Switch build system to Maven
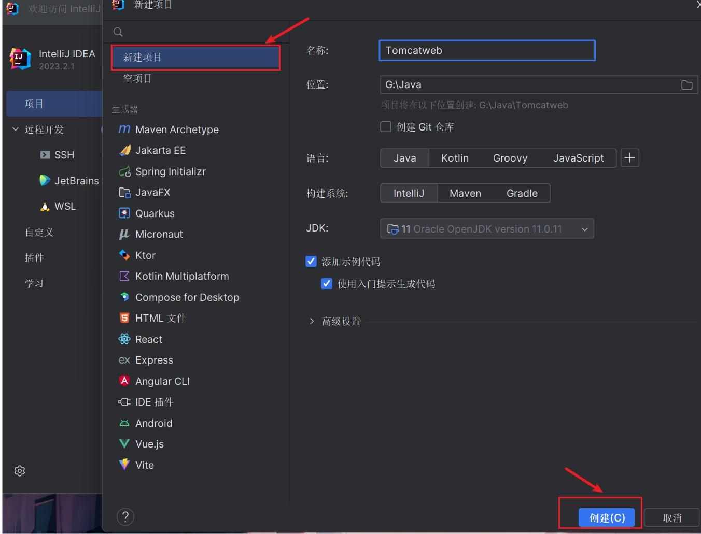Image resolution: width=701 pixels, height=534 pixels. coord(465,193)
